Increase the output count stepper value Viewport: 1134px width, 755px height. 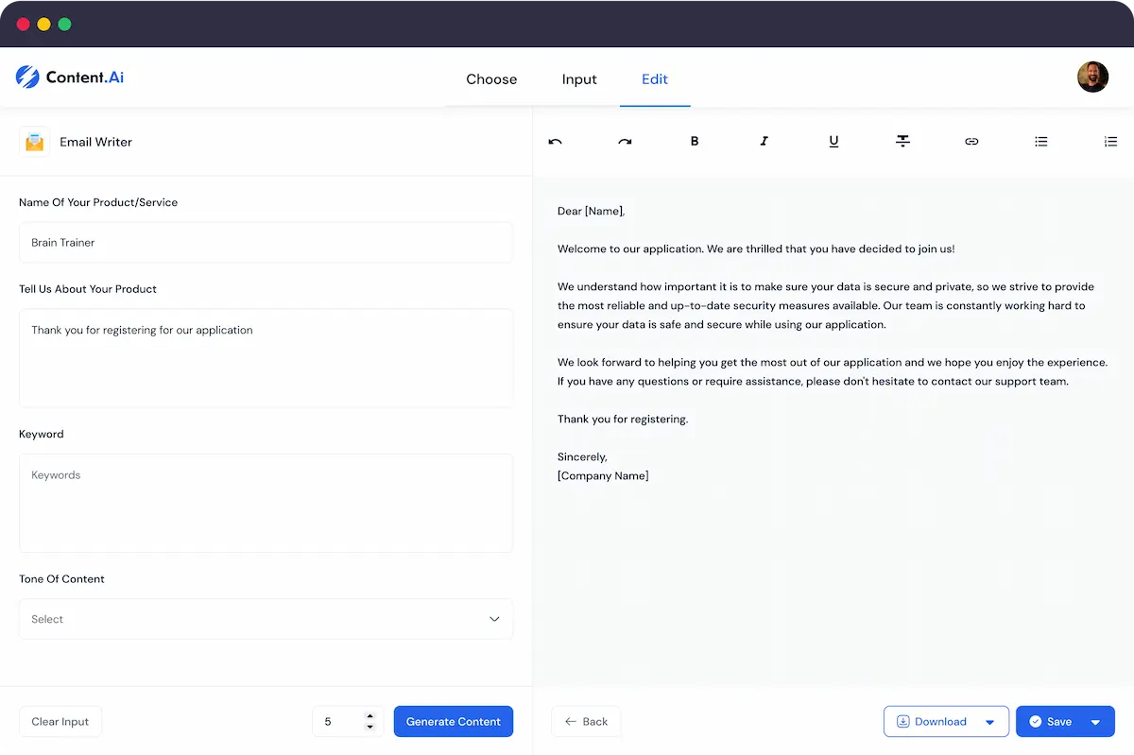(x=370, y=716)
